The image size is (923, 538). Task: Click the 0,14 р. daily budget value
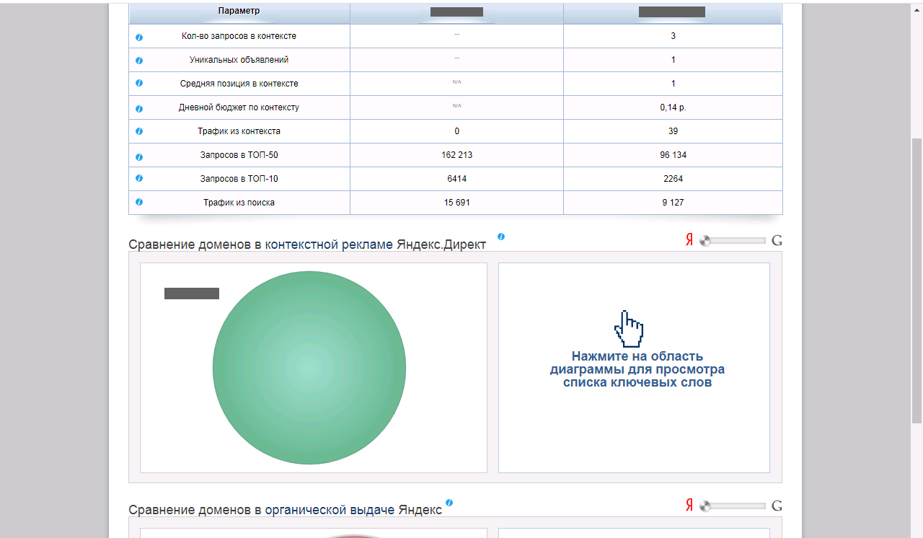click(673, 107)
